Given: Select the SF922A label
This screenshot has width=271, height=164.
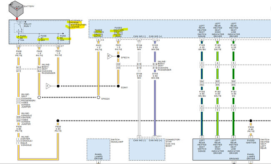Looking at the screenshot, I should tap(105, 99).
